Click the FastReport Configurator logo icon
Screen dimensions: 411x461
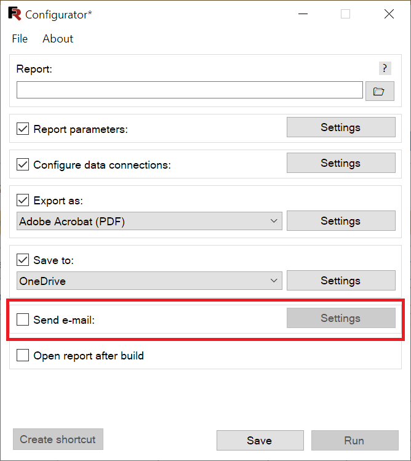15,14
